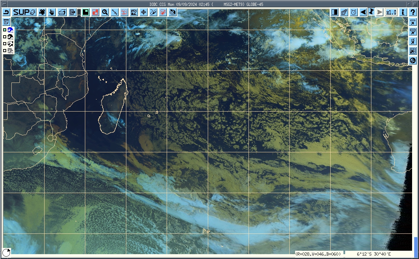Click the striped play-forward arrow button
The width and height of the screenshot is (419, 259).
point(380,12)
